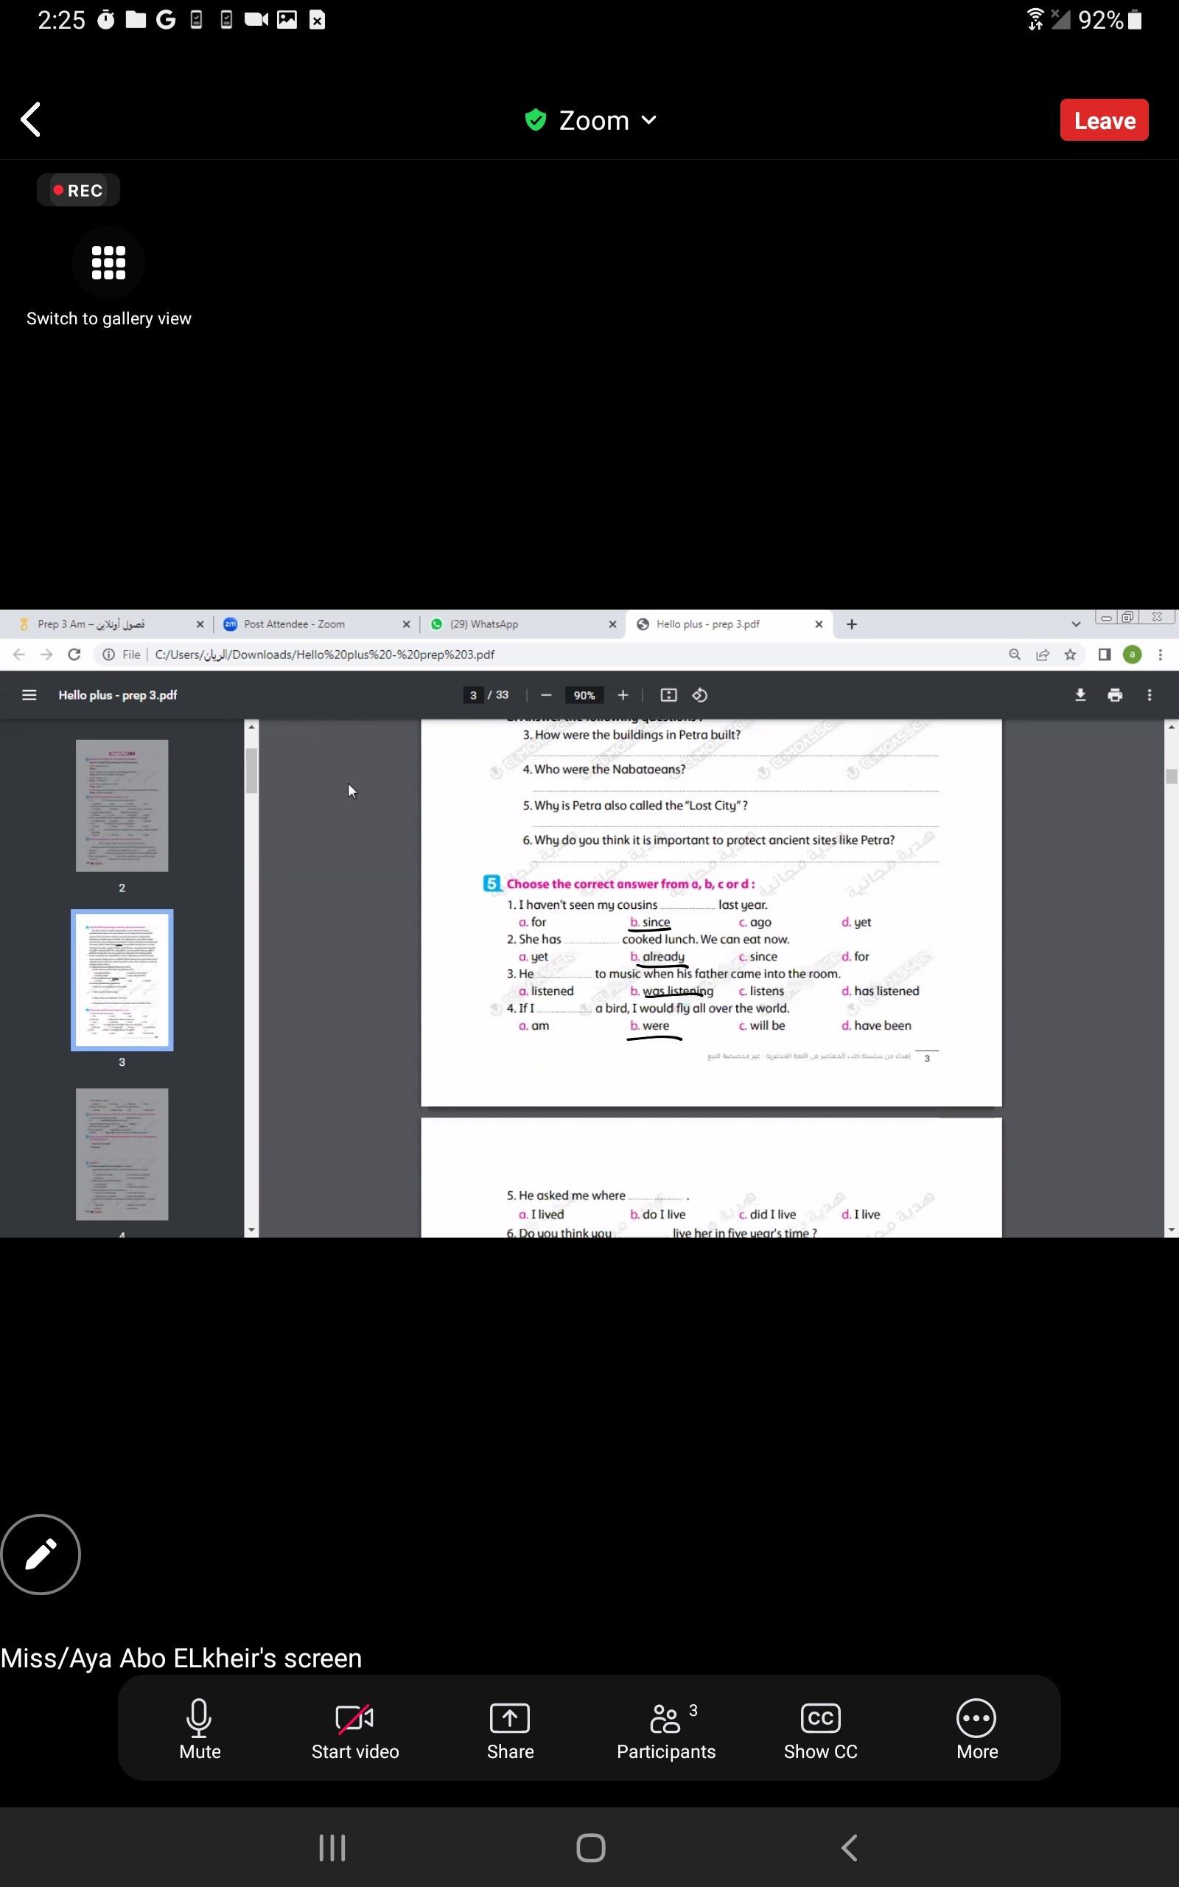Tap the back arrow at top left

31,120
